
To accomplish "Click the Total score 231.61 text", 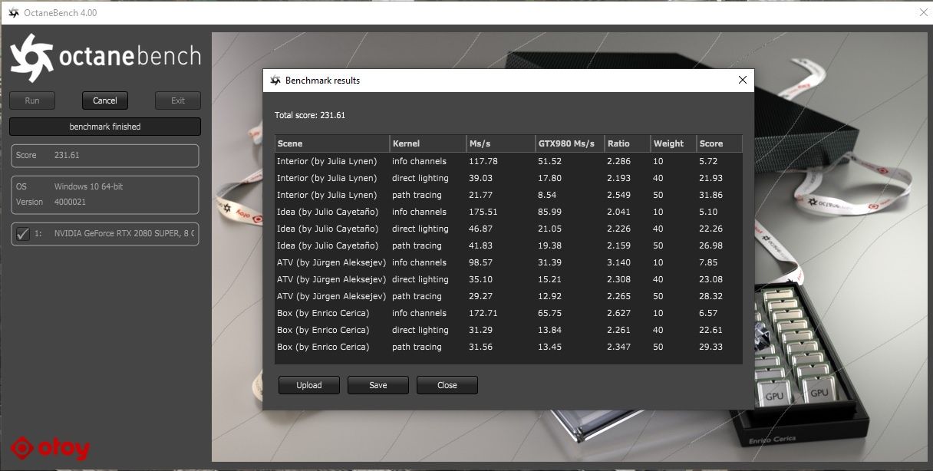I will coord(310,115).
